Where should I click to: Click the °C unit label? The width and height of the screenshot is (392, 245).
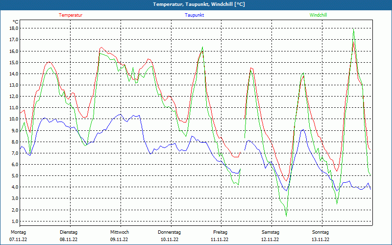pyautogui.click(x=16, y=22)
